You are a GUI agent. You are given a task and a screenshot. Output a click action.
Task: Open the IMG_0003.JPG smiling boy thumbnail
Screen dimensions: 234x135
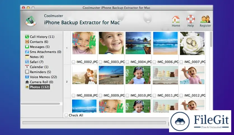pyautogui.click(x=111, y=43)
